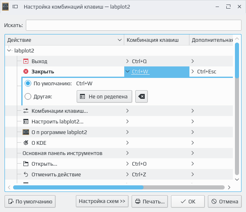Select the Другая custom shortcut radio option

(28, 96)
